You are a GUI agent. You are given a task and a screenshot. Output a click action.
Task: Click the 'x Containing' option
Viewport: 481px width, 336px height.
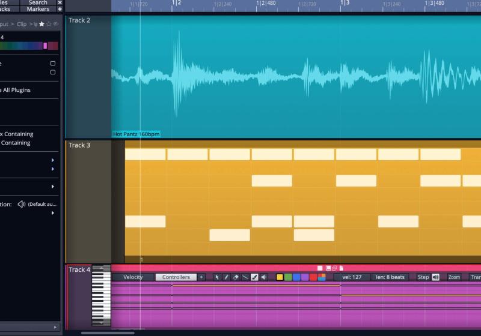tap(17, 134)
